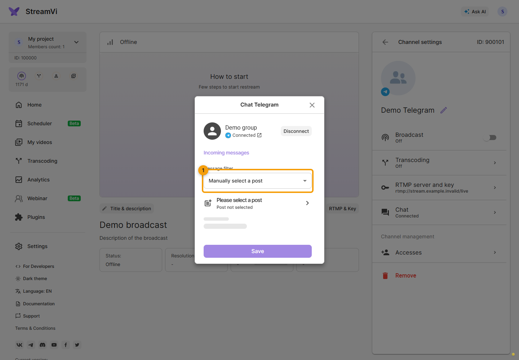519x360 pixels.
Task: Open the Analytics page
Action: point(48,180)
